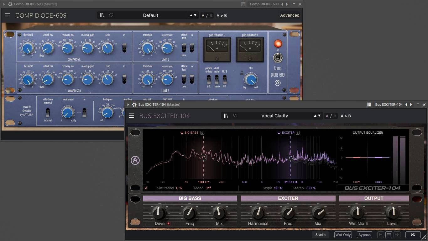This screenshot has height=241, width=428.
Task: Open Vocal Clarity preset name dropdown
Action: (x=275, y=116)
